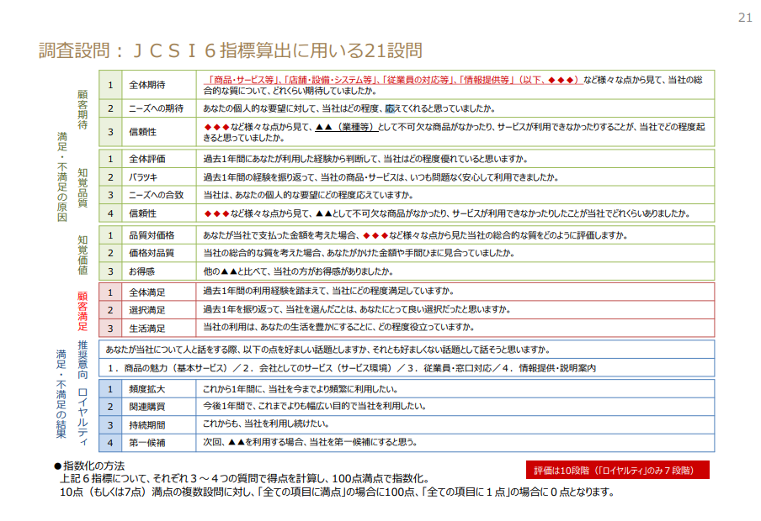Select the 全体期待 row label

pos(146,86)
